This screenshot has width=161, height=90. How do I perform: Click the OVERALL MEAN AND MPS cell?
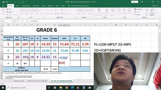point(22,69)
